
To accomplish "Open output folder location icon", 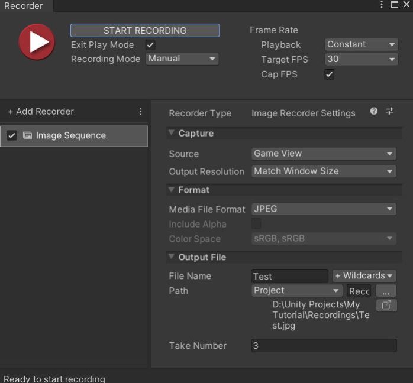I will (386, 306).
